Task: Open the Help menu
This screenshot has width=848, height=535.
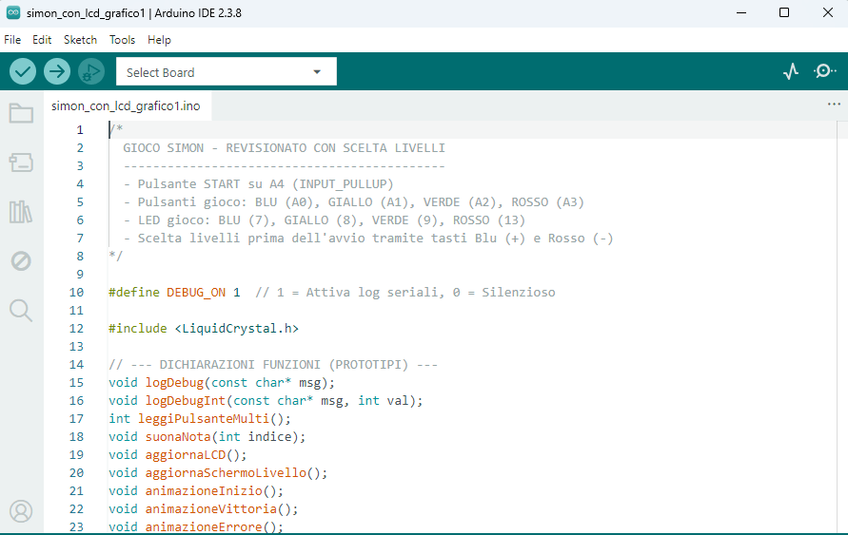Action: click(x=159, y=40)
